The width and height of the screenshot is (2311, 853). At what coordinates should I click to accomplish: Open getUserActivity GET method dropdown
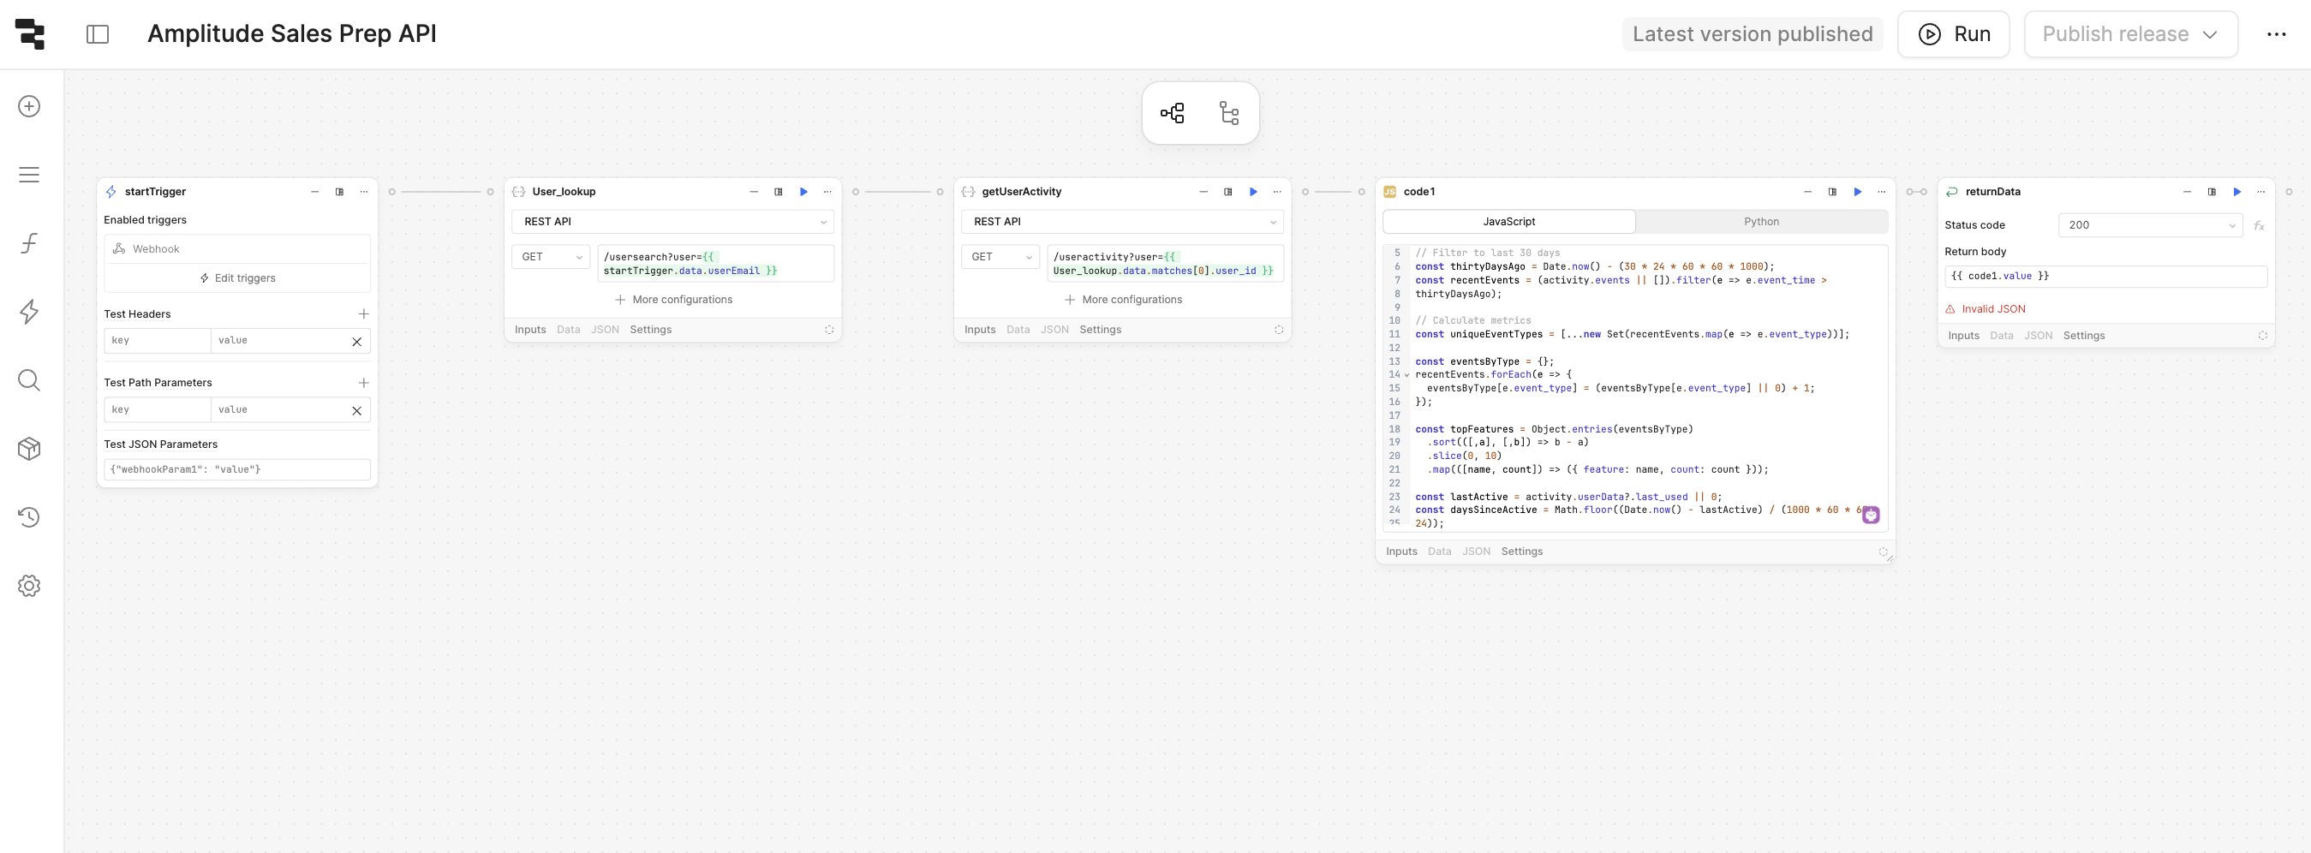coord(1000,257)
